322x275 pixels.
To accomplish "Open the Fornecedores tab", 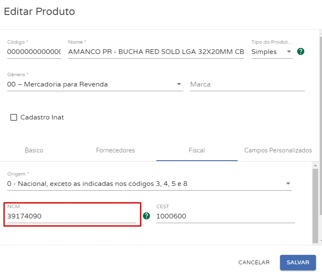I will click(115, 150).
